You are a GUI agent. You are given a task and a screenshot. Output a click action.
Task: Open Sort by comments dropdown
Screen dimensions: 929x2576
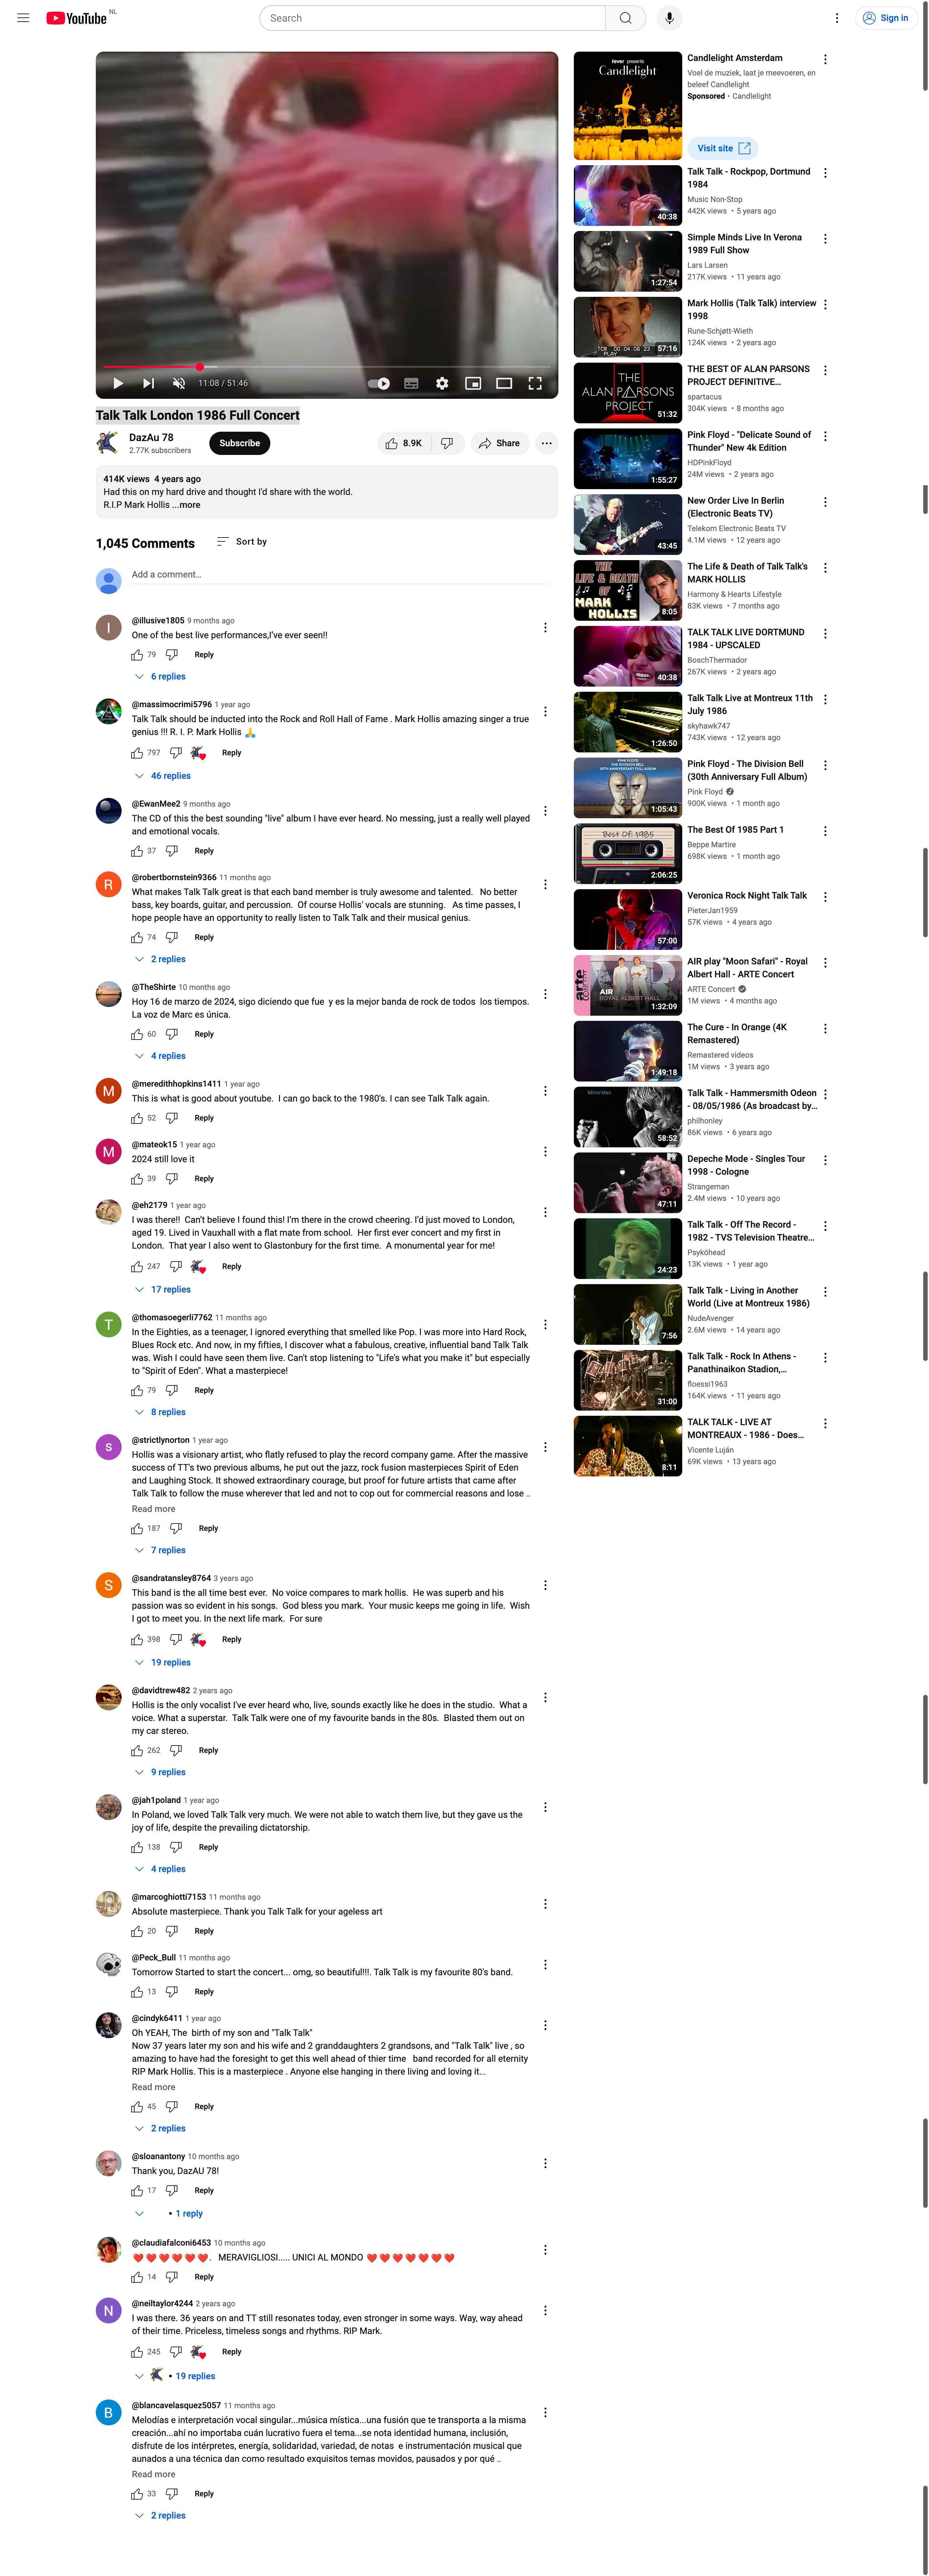click(242, 542)
